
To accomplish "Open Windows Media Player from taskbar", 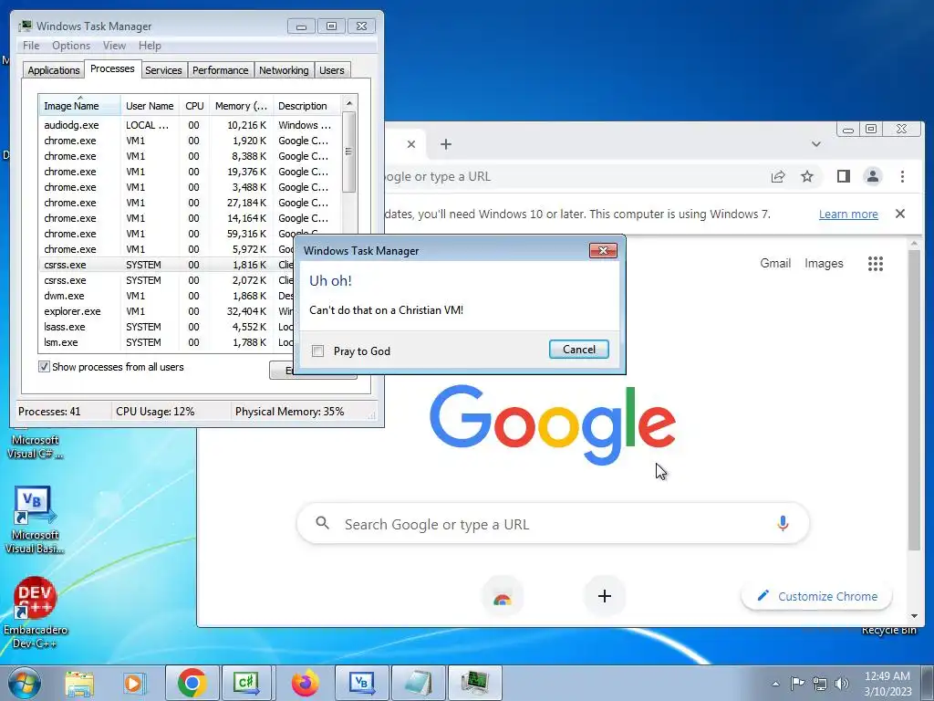I will 134,683.
